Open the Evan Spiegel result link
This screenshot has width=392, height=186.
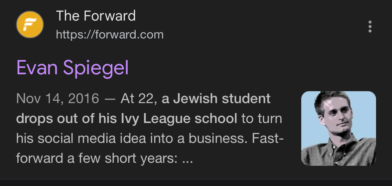pos(72,68)
